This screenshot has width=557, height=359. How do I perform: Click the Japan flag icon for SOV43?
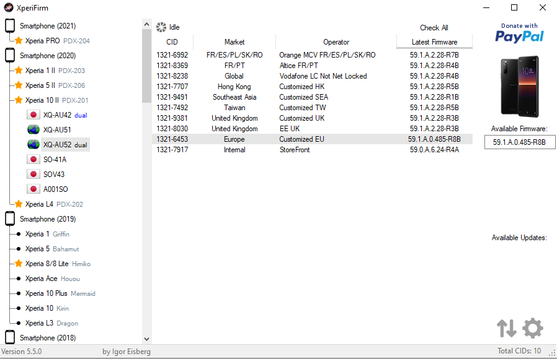coord(33,175)
